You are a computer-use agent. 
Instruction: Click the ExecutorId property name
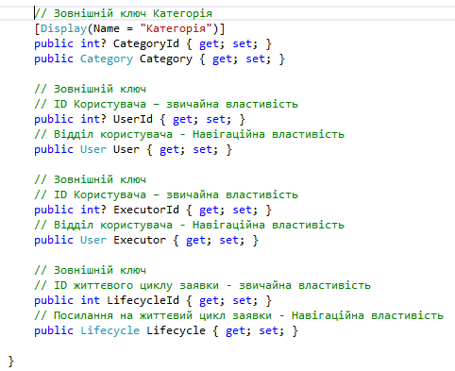tap(146, 210)
